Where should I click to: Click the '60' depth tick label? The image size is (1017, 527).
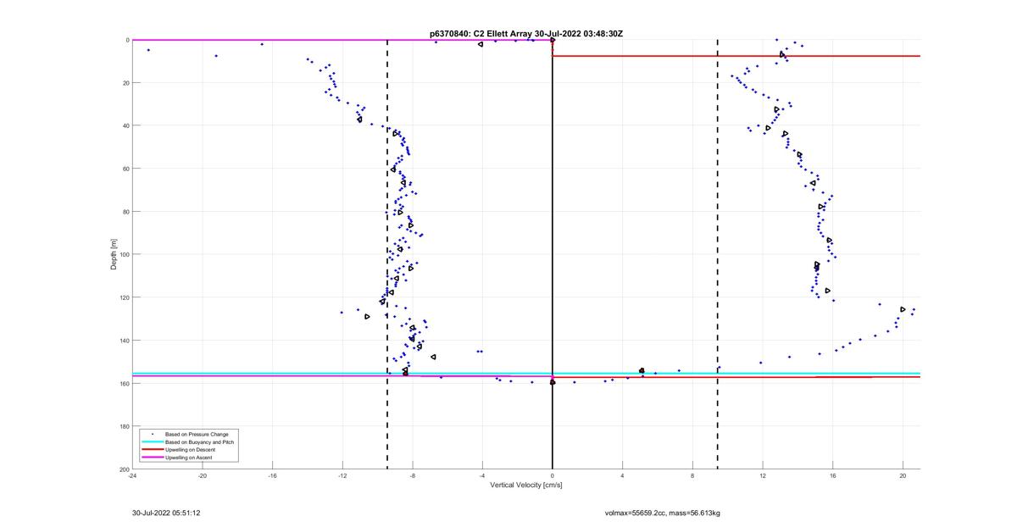125,169
